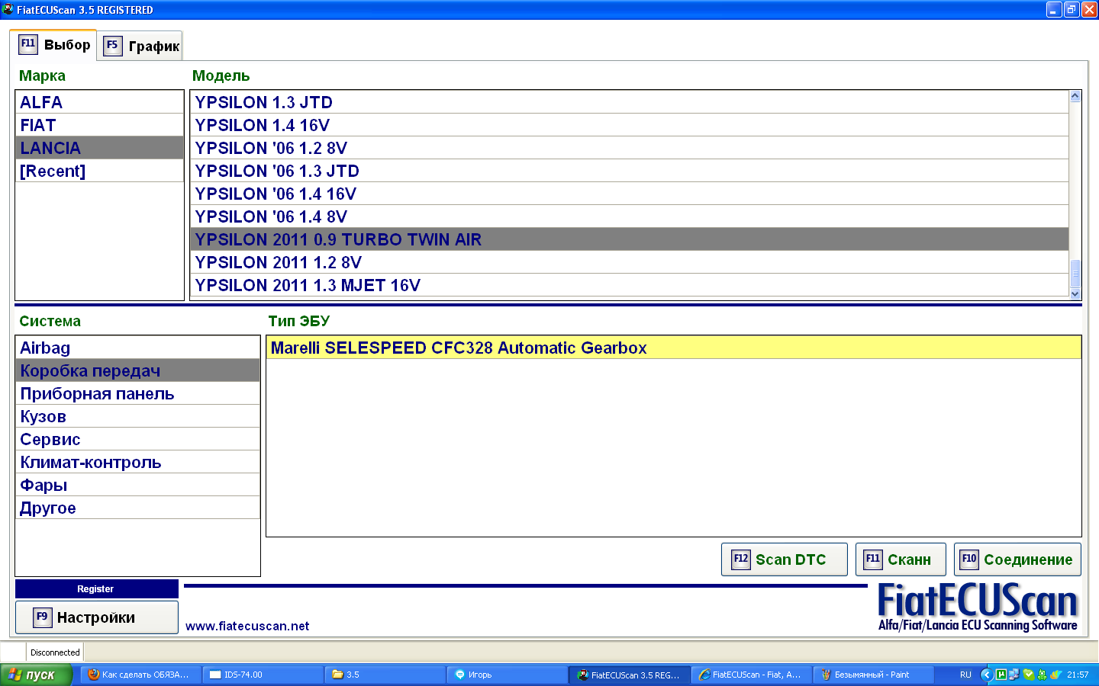Open Настройки settings

coord(96,617)
